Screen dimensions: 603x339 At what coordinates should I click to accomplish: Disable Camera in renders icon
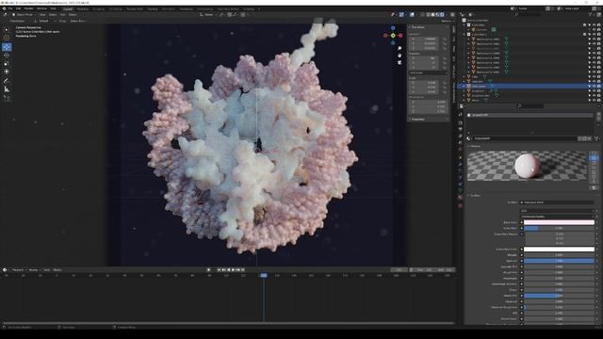(599, 29)
